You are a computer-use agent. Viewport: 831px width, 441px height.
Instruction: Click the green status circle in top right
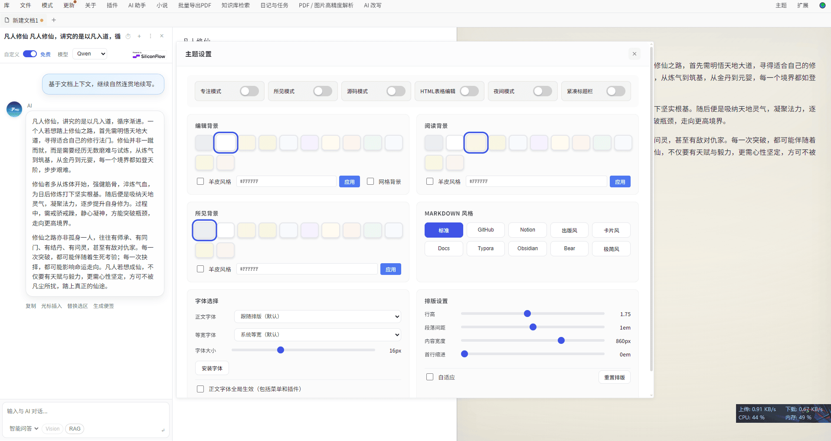pyautogui.click(x=822, y=6)
